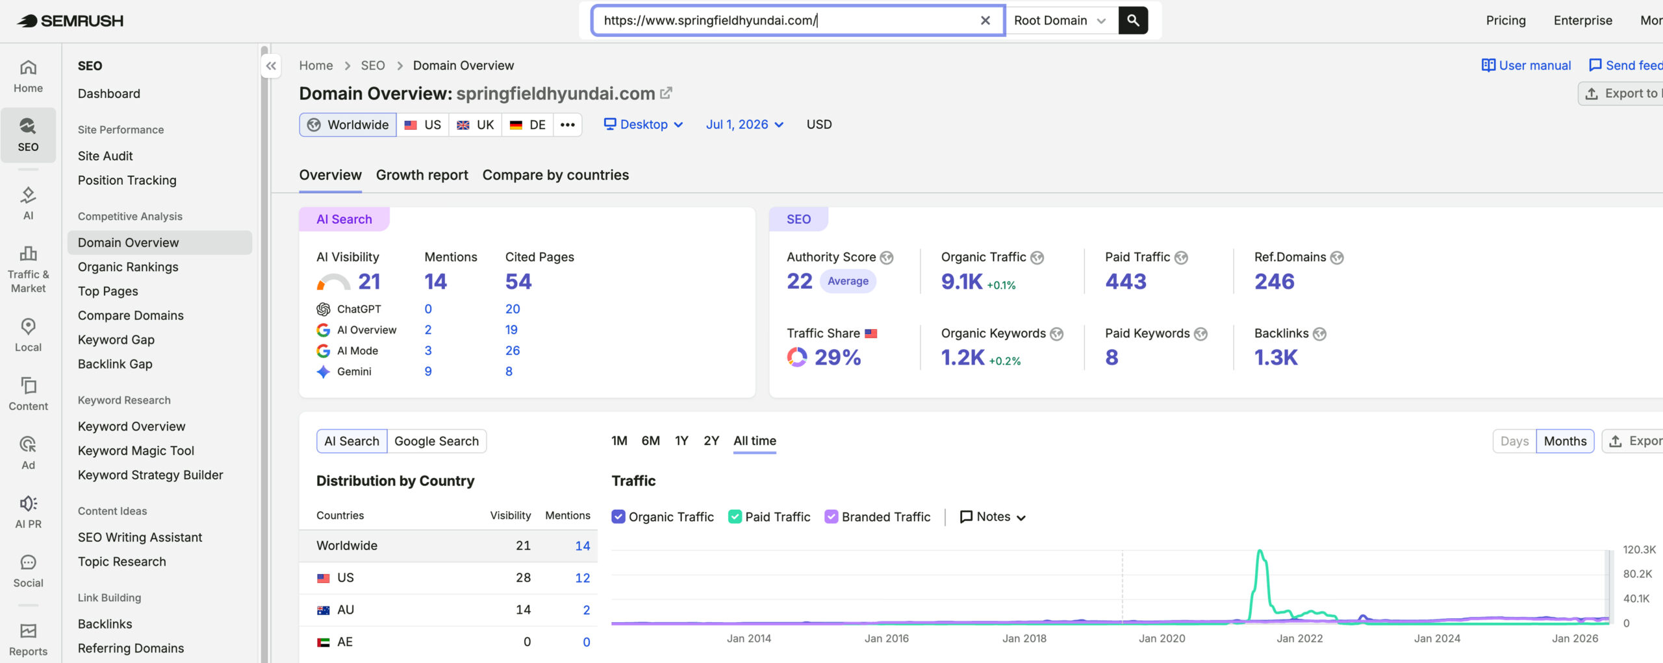Expand more countries ellipsis menu
This screenshot has height=663, width=1663.
[x=568, y=125]
